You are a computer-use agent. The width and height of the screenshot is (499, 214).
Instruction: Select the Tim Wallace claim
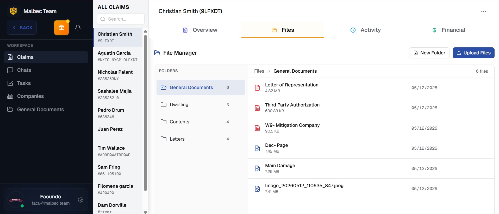click(x=118, y=152)
